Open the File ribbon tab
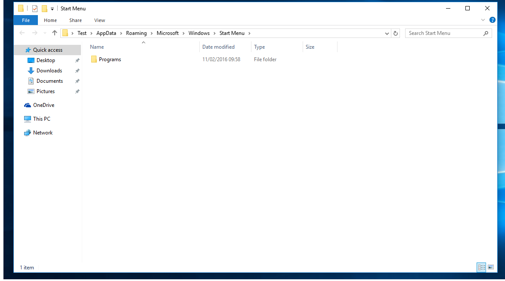 (x=26, y=20)
